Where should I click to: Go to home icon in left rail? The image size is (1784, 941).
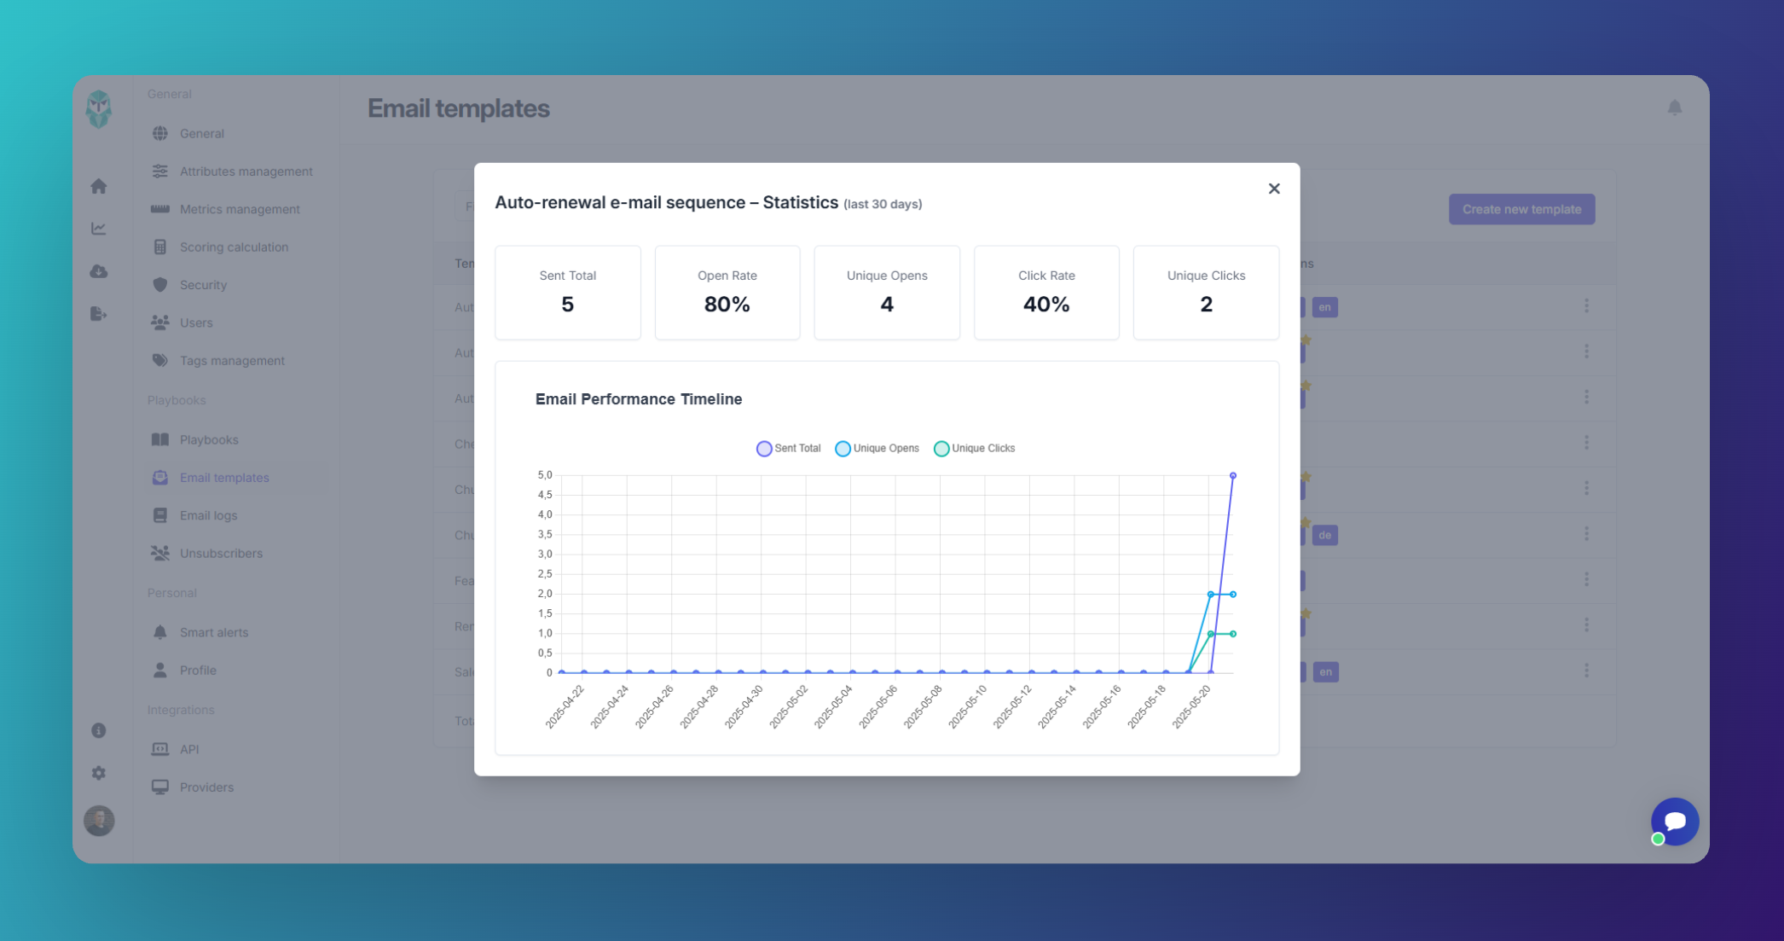tap(99, 186)
